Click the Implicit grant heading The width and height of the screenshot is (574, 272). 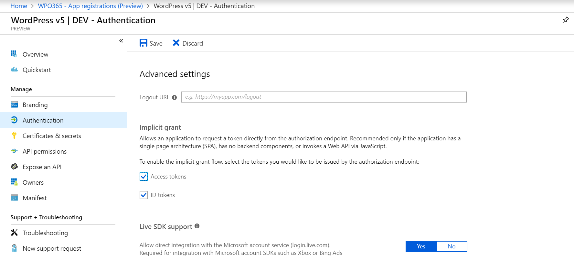(160, 127)
